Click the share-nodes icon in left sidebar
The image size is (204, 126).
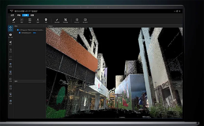[x=10, y=42]
